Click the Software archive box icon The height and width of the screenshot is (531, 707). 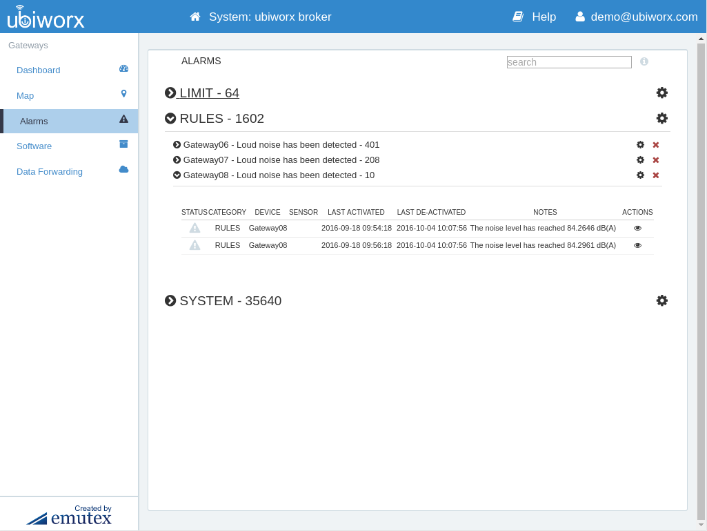(123, 144)
